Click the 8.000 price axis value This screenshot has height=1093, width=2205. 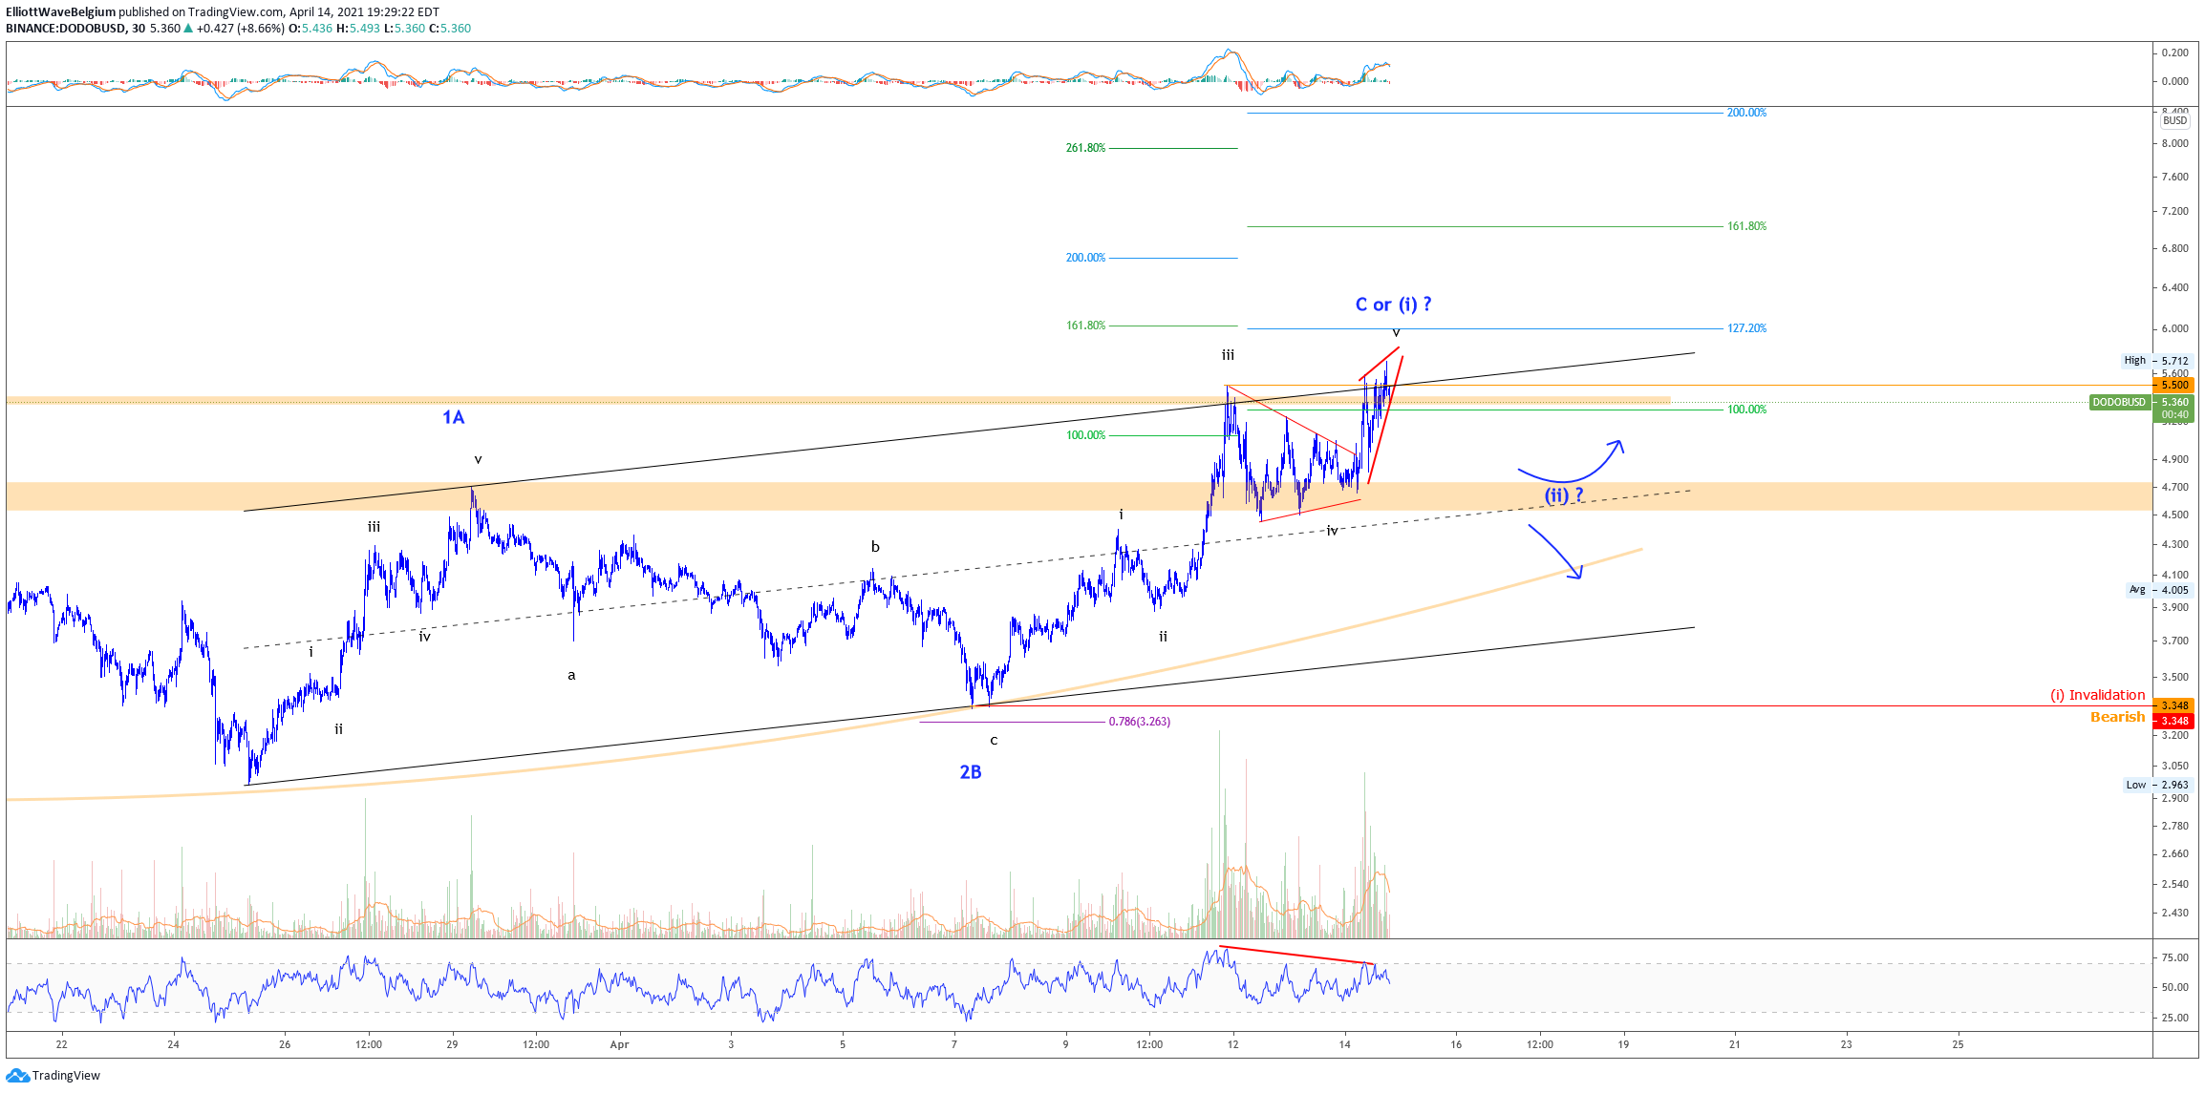[2174, 143]
